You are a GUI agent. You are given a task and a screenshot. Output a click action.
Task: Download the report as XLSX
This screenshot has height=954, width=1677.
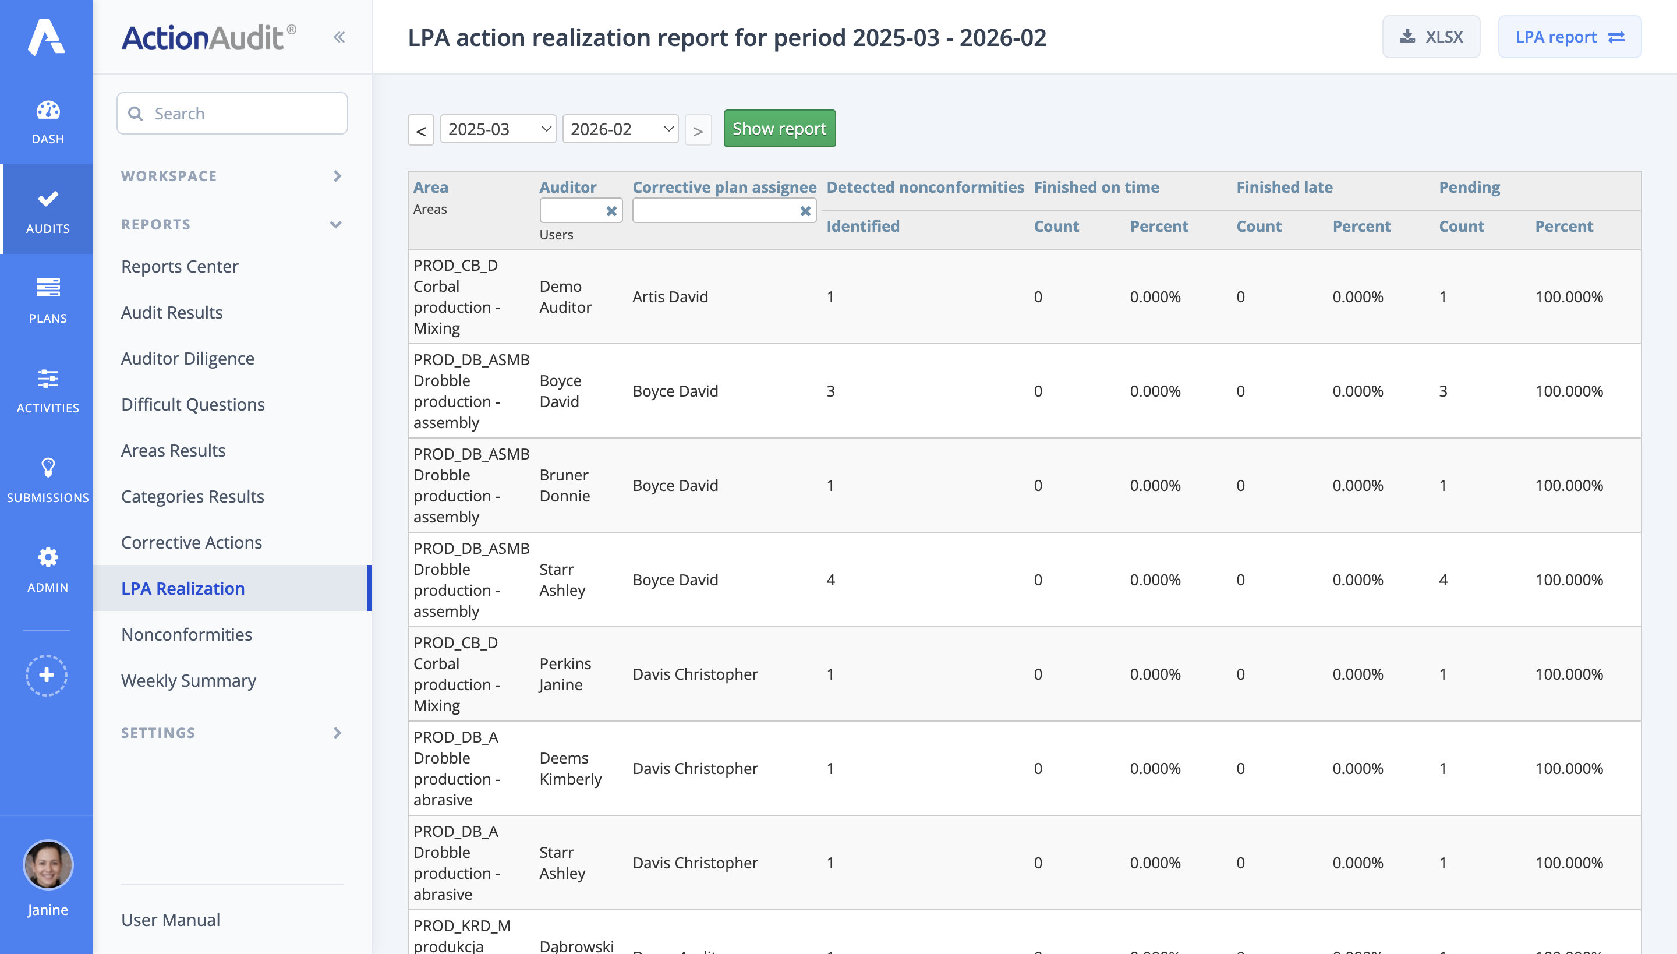click(1431, 37)
